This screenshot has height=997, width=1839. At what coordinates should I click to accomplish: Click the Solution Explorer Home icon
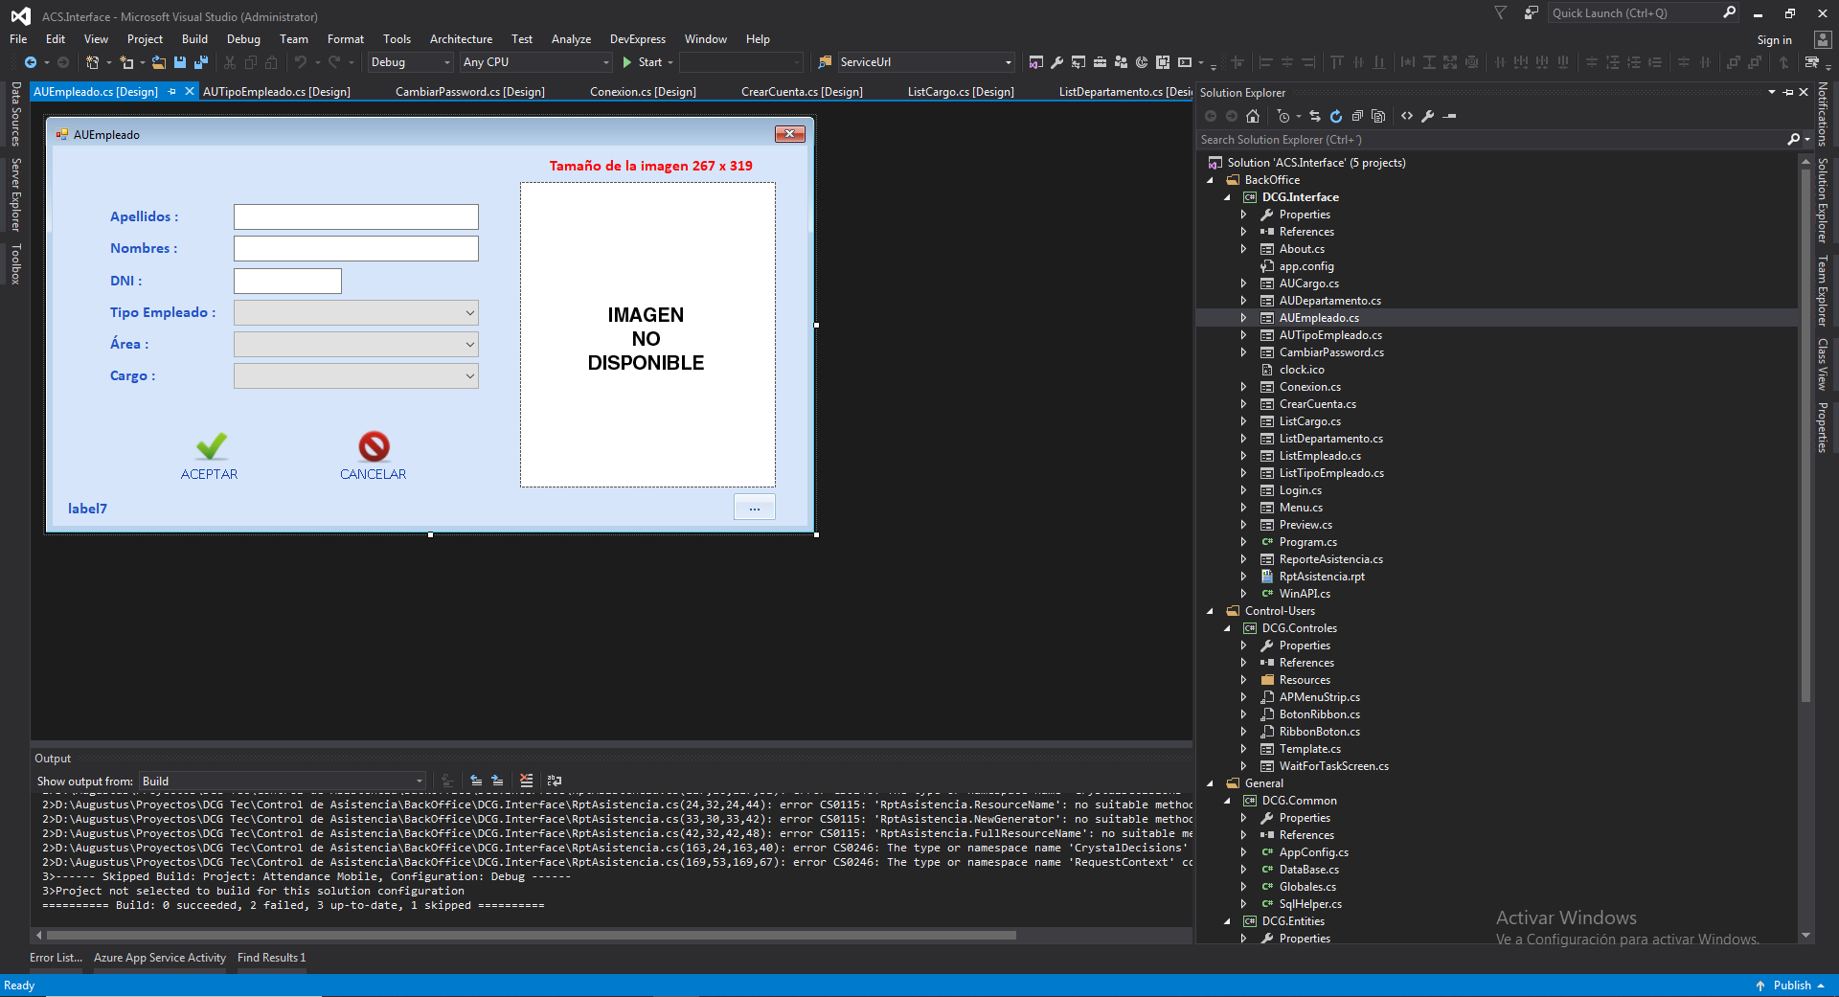pos(1253,116)
